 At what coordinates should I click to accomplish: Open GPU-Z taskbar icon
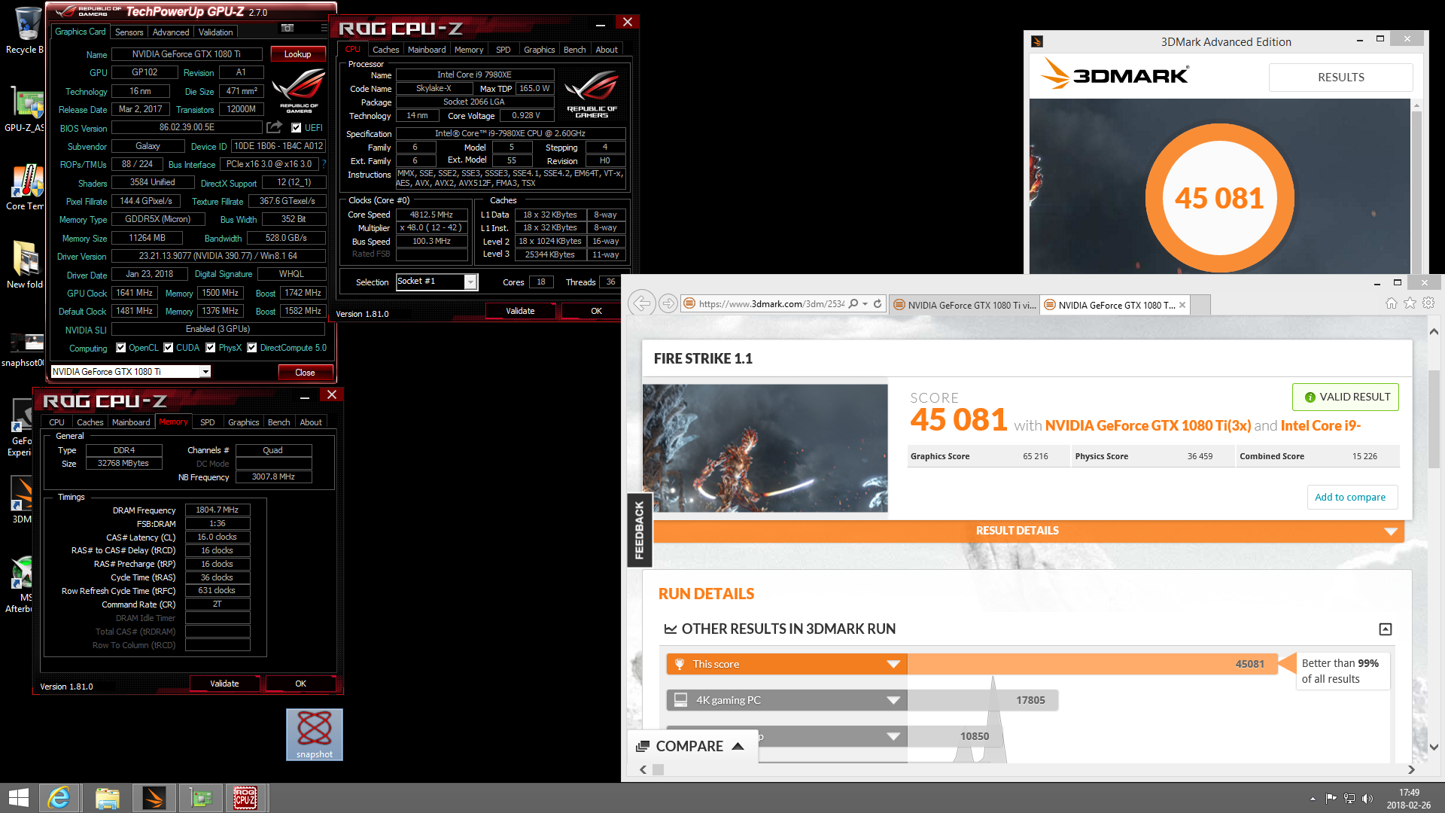coord(201,798)
